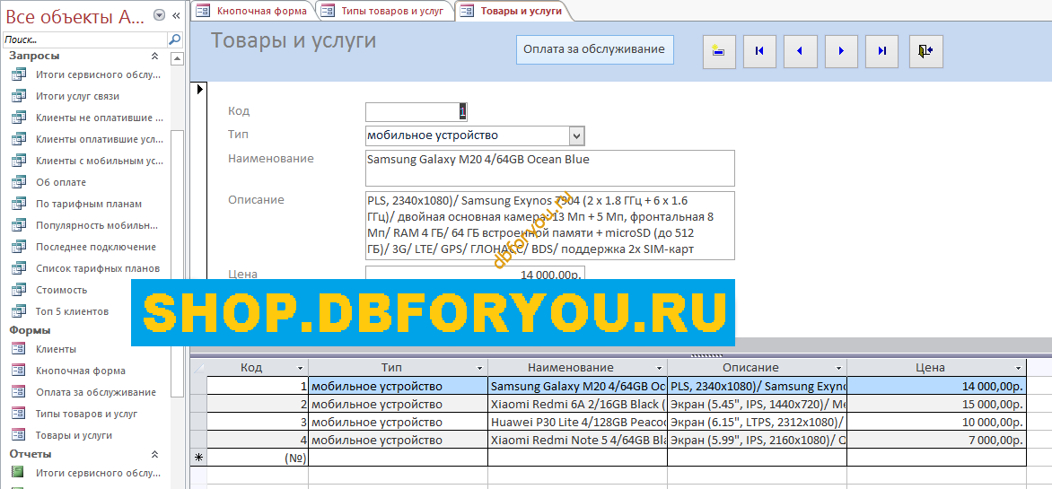The width and height of the screenshot is (1052, 489).
Task: Click price cell 7 000,00р.
Action: (936, 440)
